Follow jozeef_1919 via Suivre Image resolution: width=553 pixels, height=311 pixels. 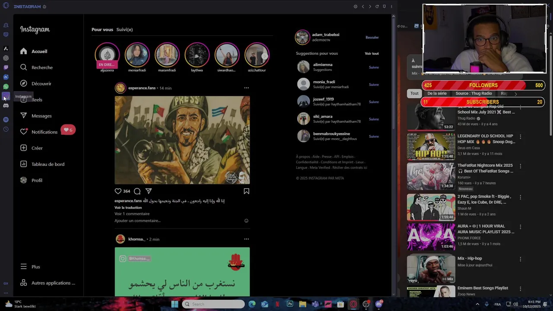pos(374,102)
